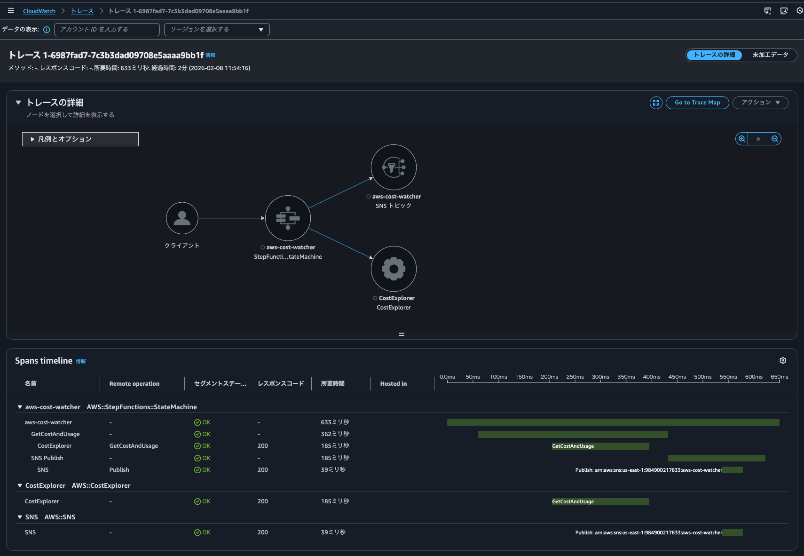
Task: Zoom in on the trace map
Action: pyautogui.click(x=742, y=139)
